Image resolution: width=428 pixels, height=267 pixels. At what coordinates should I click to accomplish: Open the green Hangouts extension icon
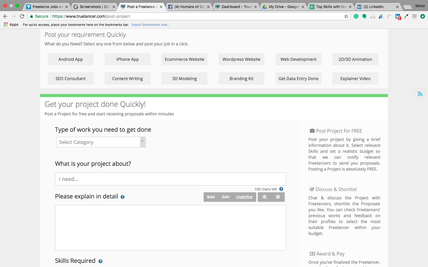point(364,16)
